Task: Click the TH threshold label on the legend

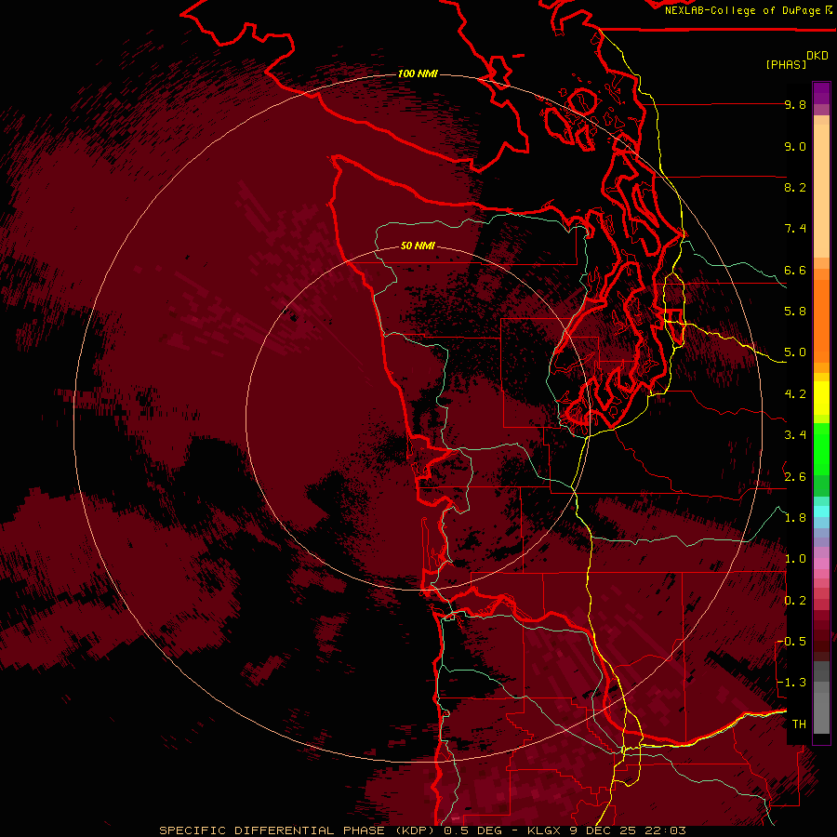Action: 799,724
